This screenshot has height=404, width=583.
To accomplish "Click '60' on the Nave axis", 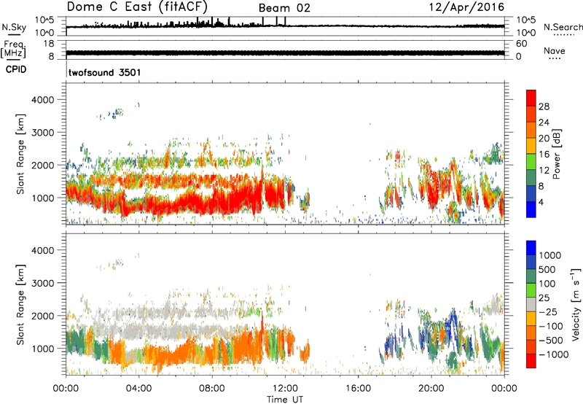I will [x=521, y=44].
